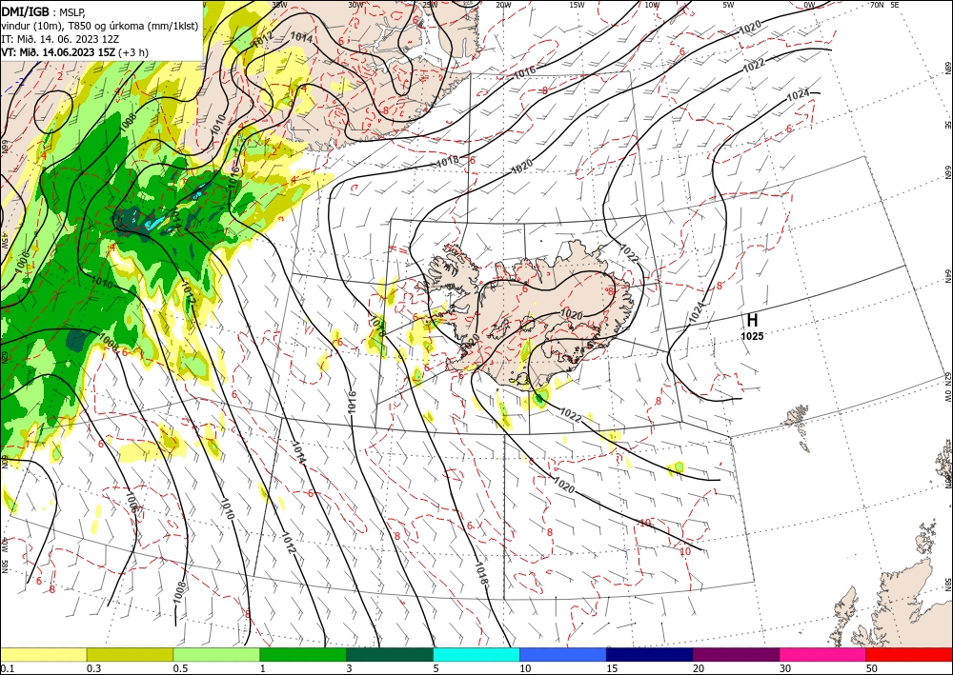Click the 'VT: Mið. 14.06.2023 15Z (+3 h)' line
This screenshot has height=675, width=953.
point(74,52)
